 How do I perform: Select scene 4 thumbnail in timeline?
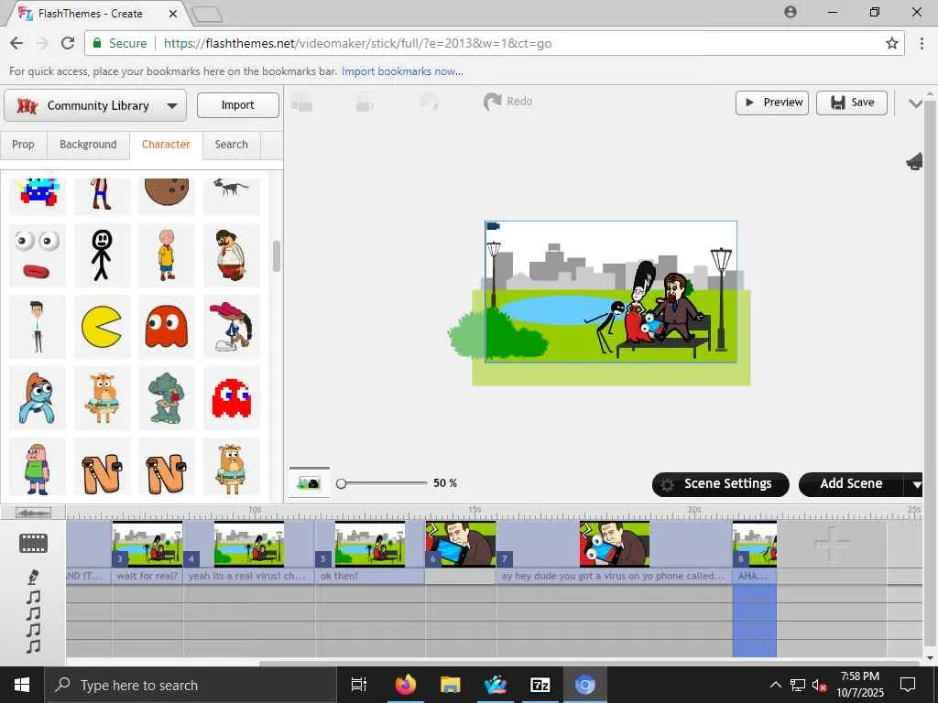pyautogui.click(x=249, y=544)
